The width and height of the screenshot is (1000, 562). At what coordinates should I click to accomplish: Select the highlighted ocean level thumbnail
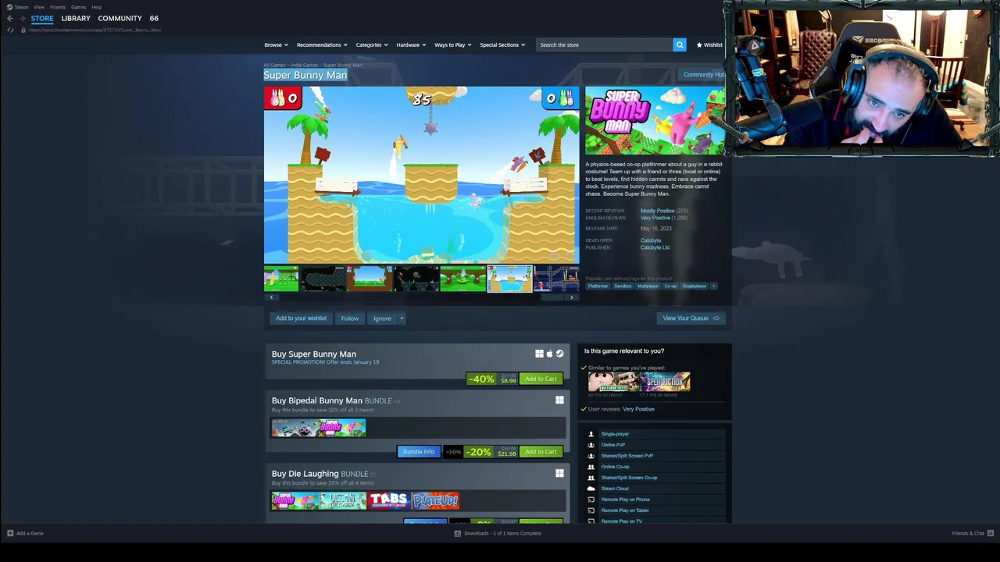509,279
